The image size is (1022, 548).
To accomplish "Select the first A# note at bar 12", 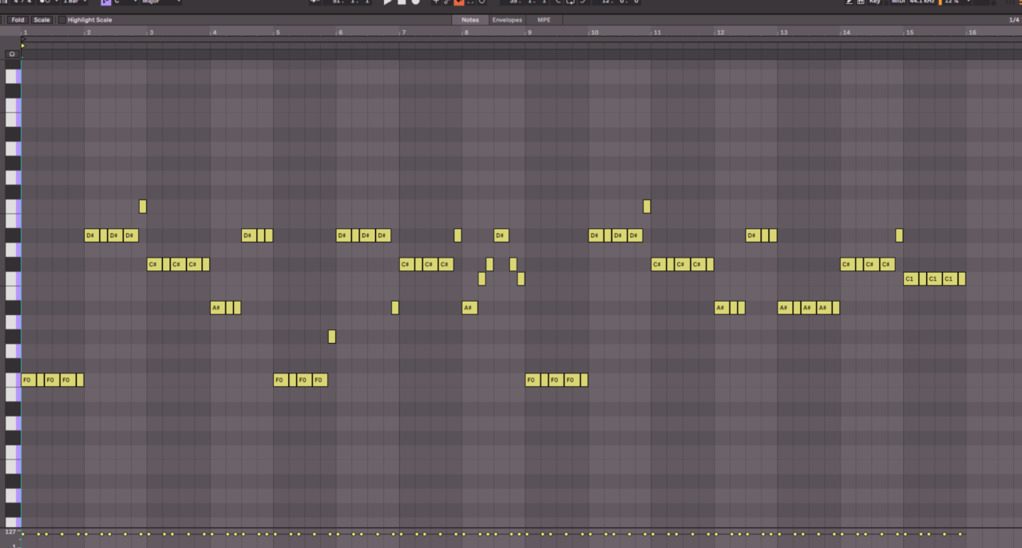I will [722, 307].
